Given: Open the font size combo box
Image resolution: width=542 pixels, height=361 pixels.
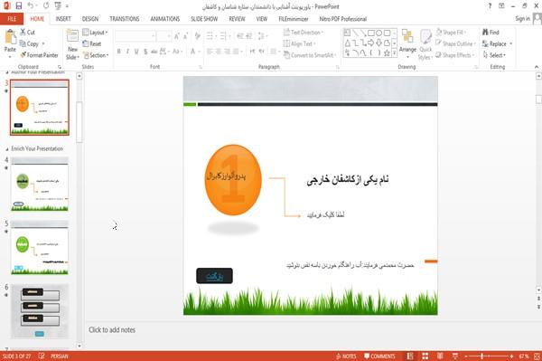Looking at the screenshot, I should [x=164, y=36].
